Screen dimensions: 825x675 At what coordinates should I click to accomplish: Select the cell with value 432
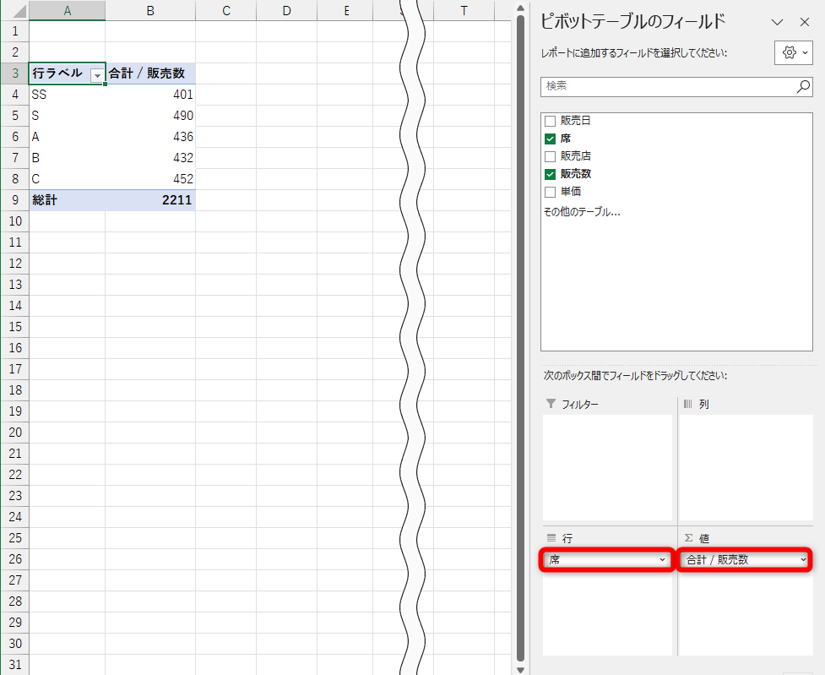(x=150, y=157)
